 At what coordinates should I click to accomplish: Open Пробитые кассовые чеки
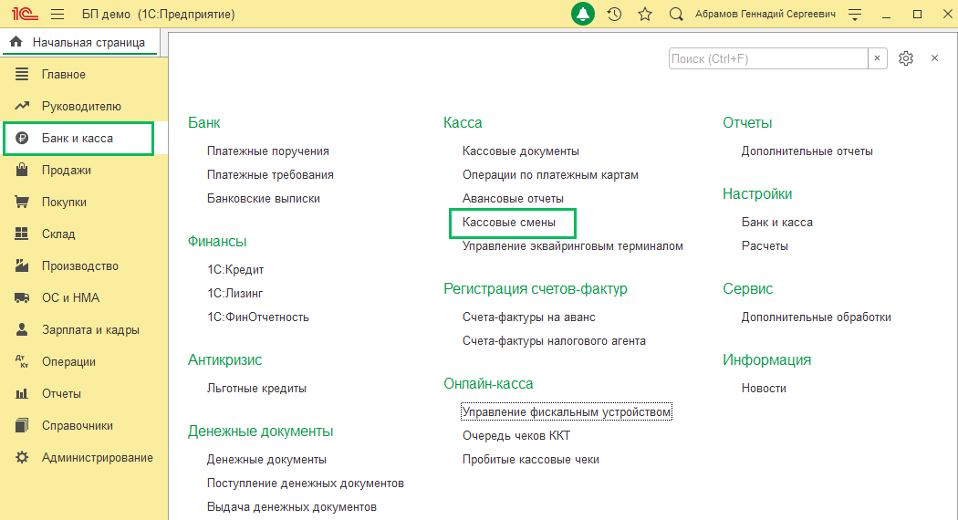pyautogui.click(x=530, y=460)
